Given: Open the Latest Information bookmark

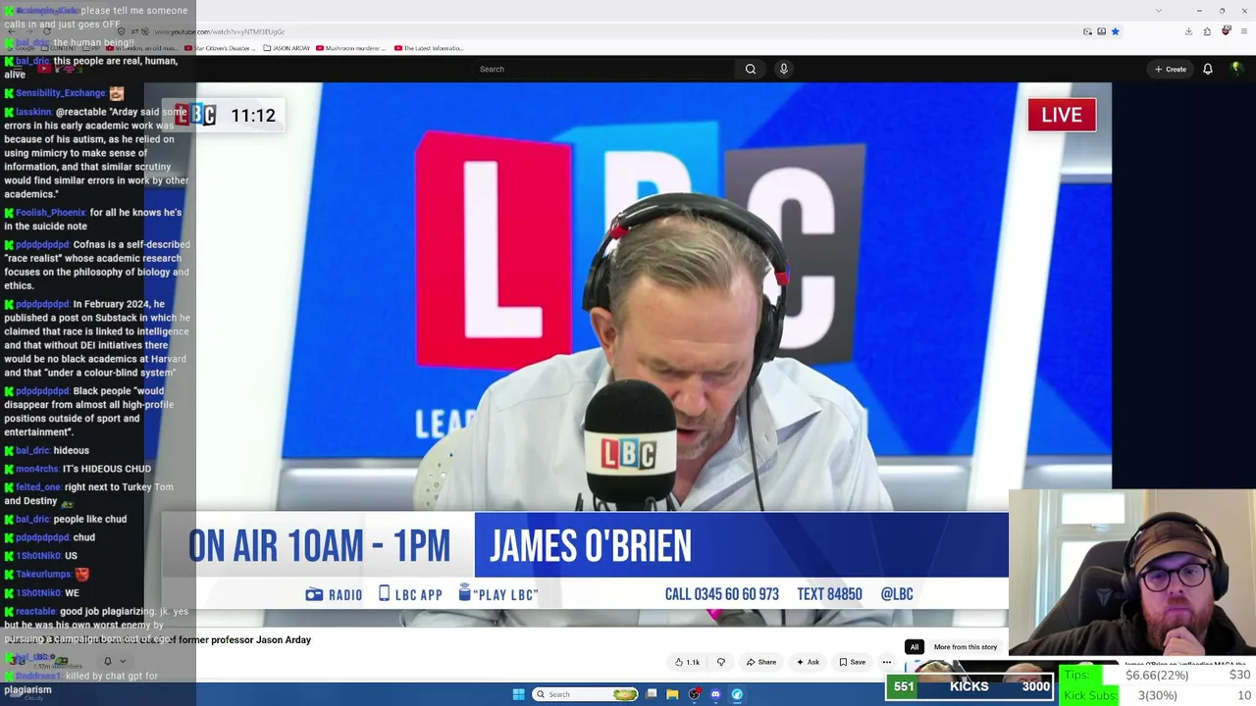Looking at the screenshot, I should 430,48.
